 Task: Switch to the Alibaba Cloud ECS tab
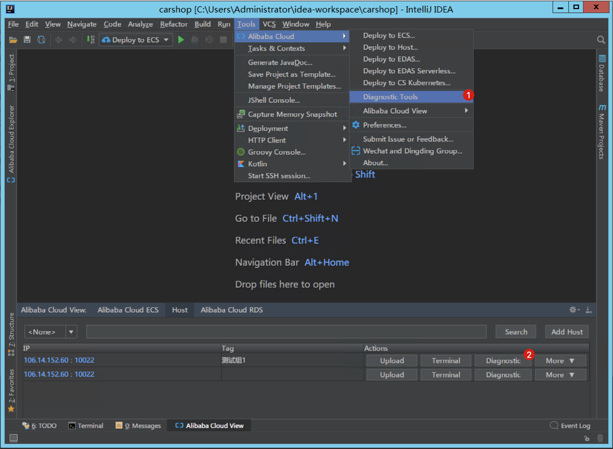pyautogui.click(x=128, y=310)
